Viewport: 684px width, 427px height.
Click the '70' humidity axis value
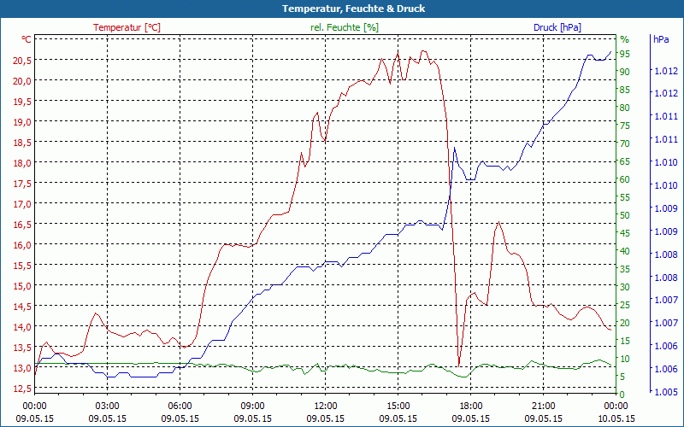tap(625, 143)
